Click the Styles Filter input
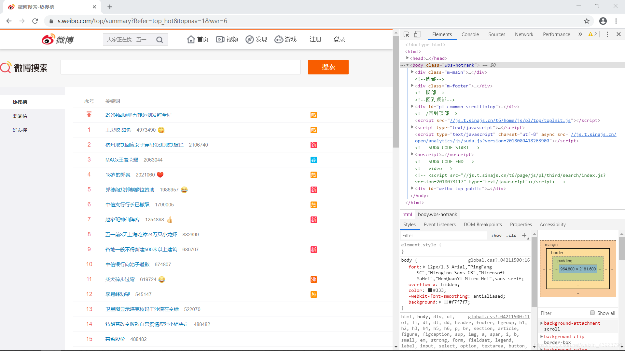This screenshot has width=625, height=351. (443, 235)
